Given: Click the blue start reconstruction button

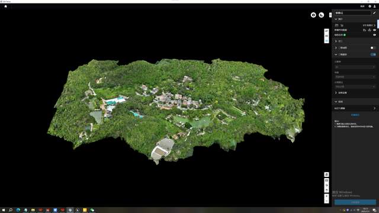Looking at the screenshot, I should pyautogui.click(x=355, y=202).
